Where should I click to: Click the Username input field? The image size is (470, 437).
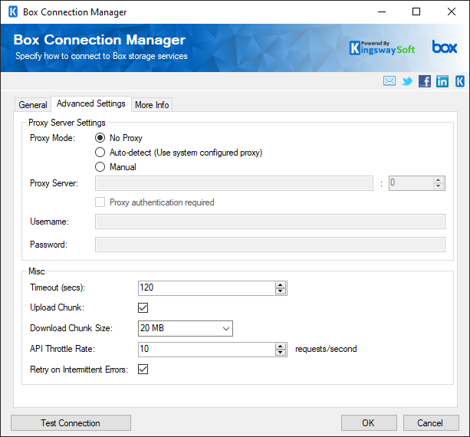click(270, 222)
